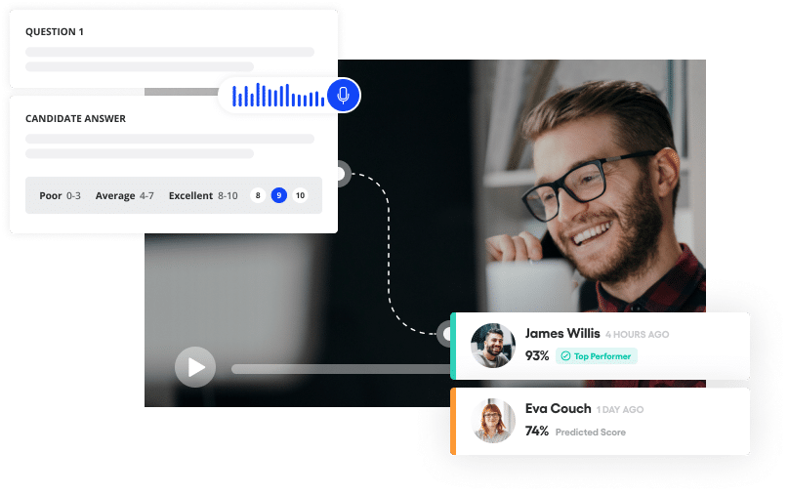Open Eva Couch candidate avatar

[x=493, y=421]
